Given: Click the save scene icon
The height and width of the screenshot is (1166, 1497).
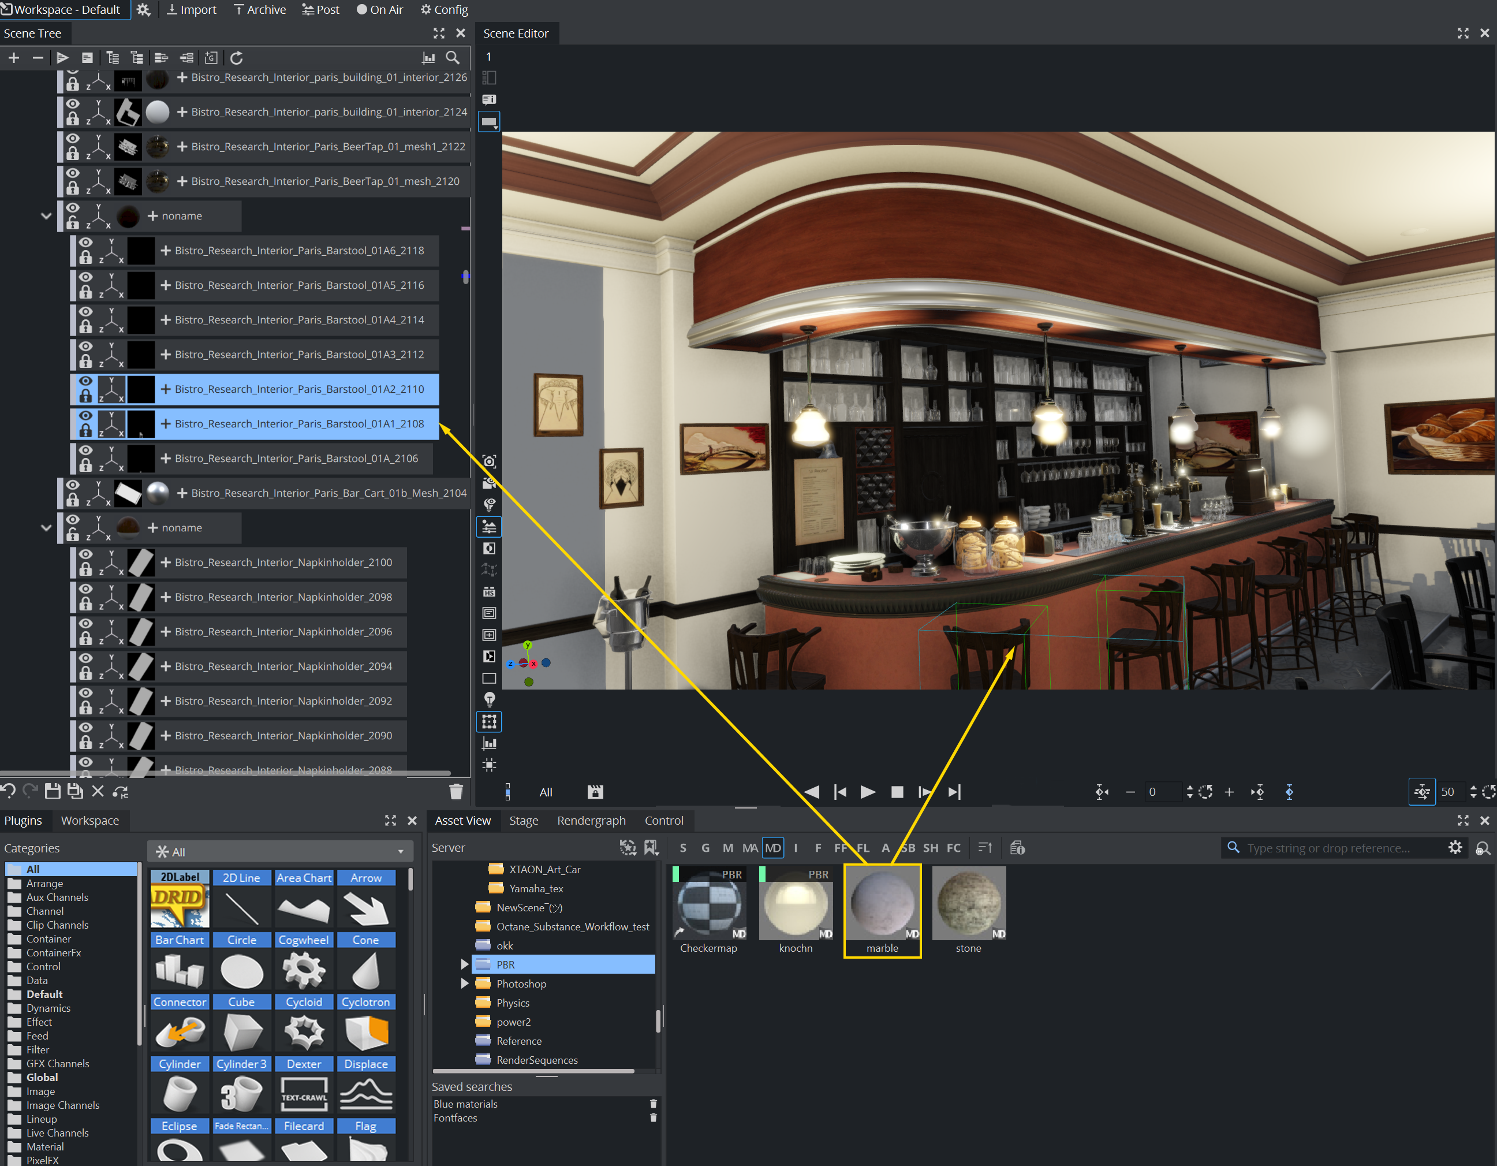Looking at the screenshot, I should tap(52, 791).
